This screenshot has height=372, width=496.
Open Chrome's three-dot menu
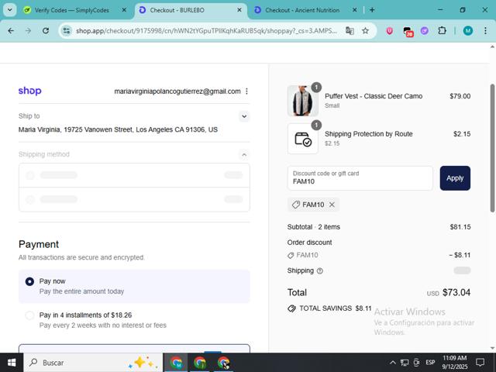(485, 31)
